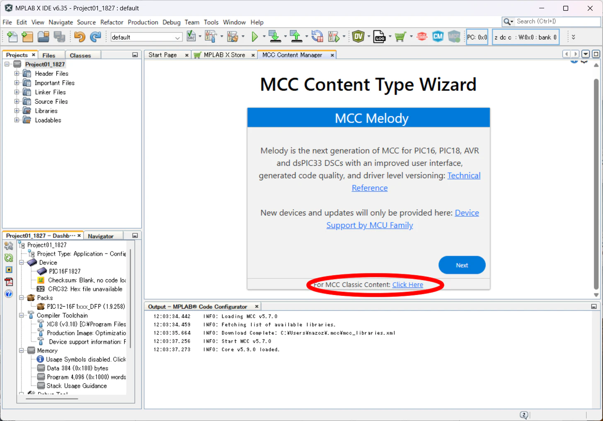Click the LOG file toolbar icon

tap(379, 36)
